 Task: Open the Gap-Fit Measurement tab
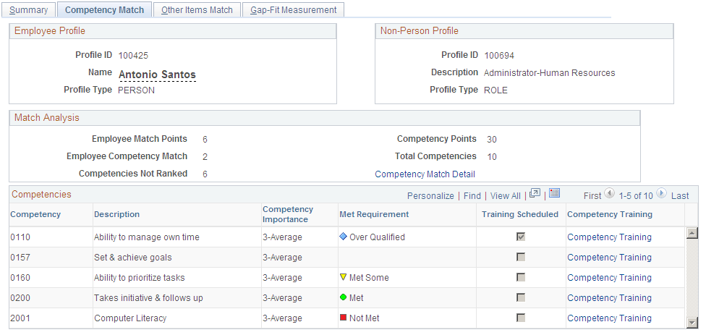pyautogui.click(x=293, y=10)
